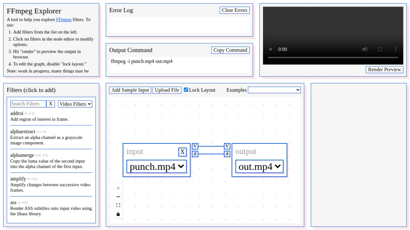Click Add Sample Input button

pyautogui.click(x=130, y=90)
